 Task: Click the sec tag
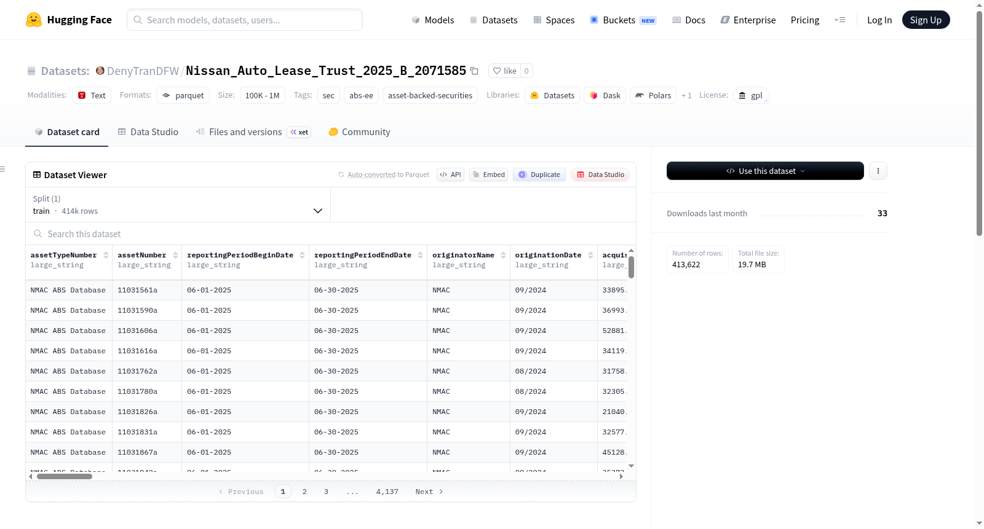pyautogui.click(x=328, y=95)
